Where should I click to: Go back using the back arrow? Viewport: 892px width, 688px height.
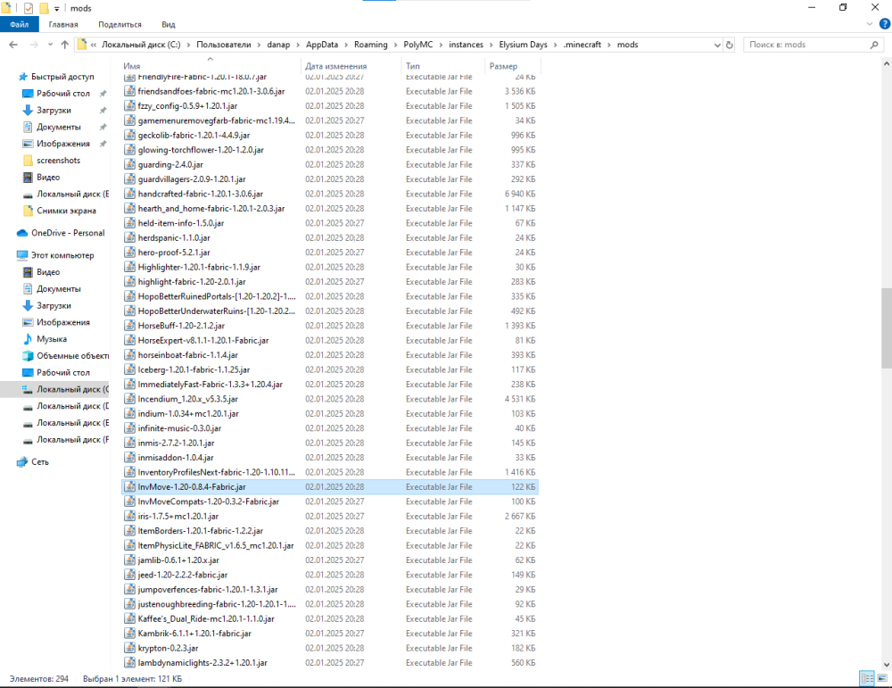tap(13, 45)
